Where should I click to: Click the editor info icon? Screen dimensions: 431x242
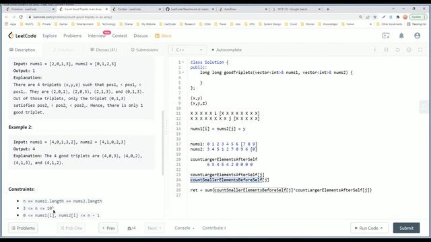[375, 50]
